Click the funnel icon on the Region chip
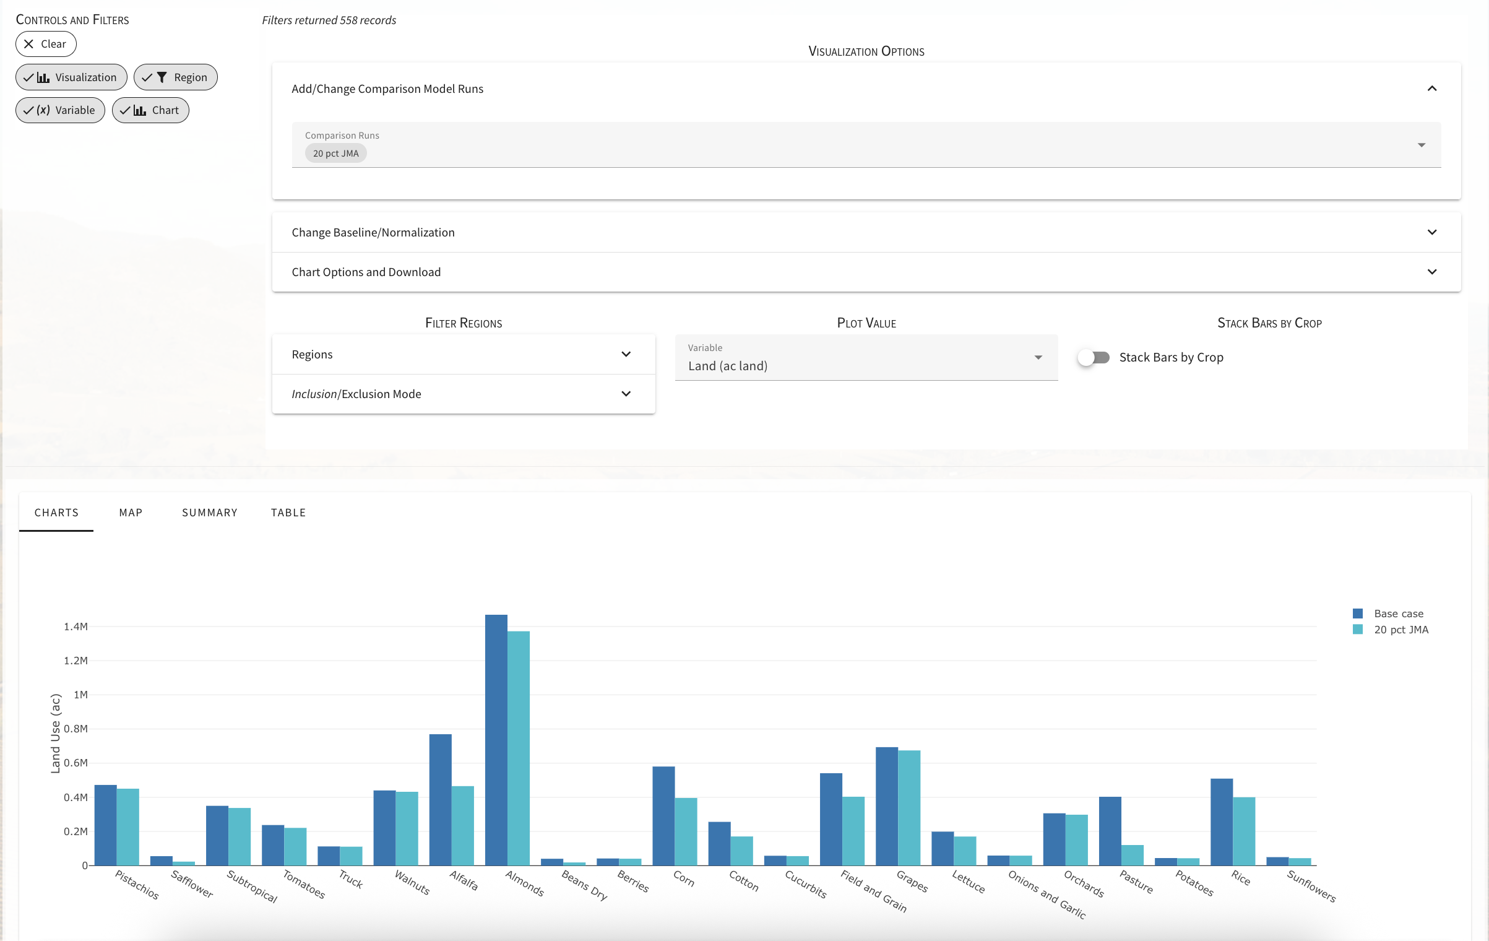The height and width of the screenshot is (941, 1489). [x=162, y=77]
